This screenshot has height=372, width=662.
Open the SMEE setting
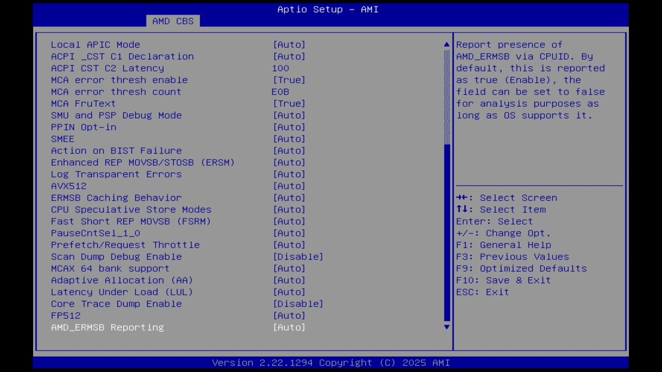click(x=62, y=138)
